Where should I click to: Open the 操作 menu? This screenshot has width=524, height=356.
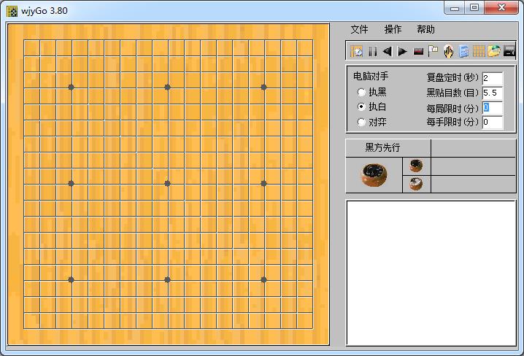(x=393, y=30)
